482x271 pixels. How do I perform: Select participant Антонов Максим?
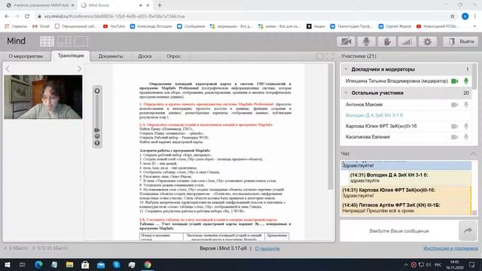tap(364, 105)
